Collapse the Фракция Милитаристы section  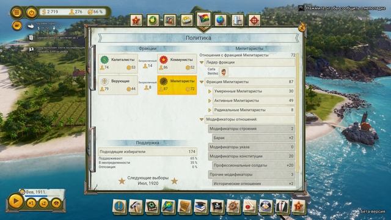click(202, 82)
